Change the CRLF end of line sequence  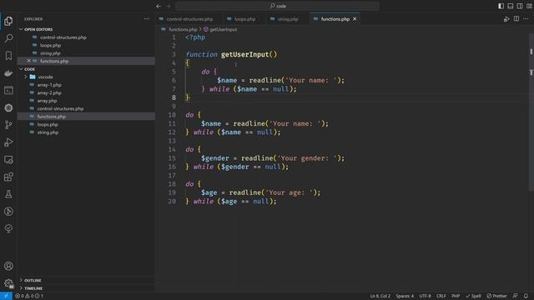(441, 296)
